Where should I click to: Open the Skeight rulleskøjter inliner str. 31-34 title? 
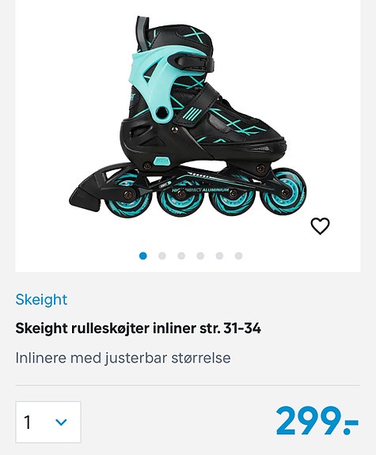[x=139, y=328]
